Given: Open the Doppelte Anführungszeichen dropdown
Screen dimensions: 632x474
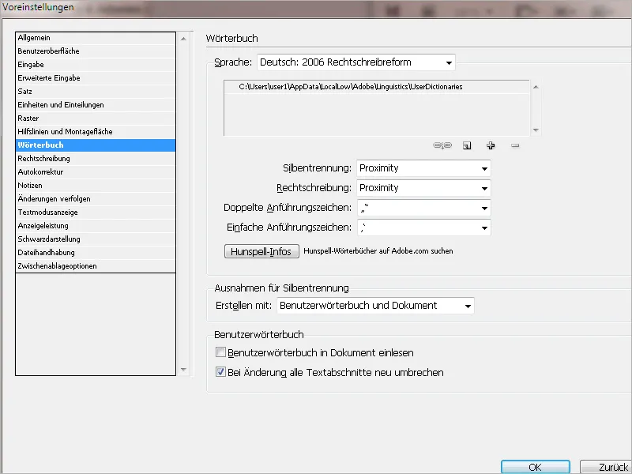Looking at the screenshot, I should tap(483, 208).
